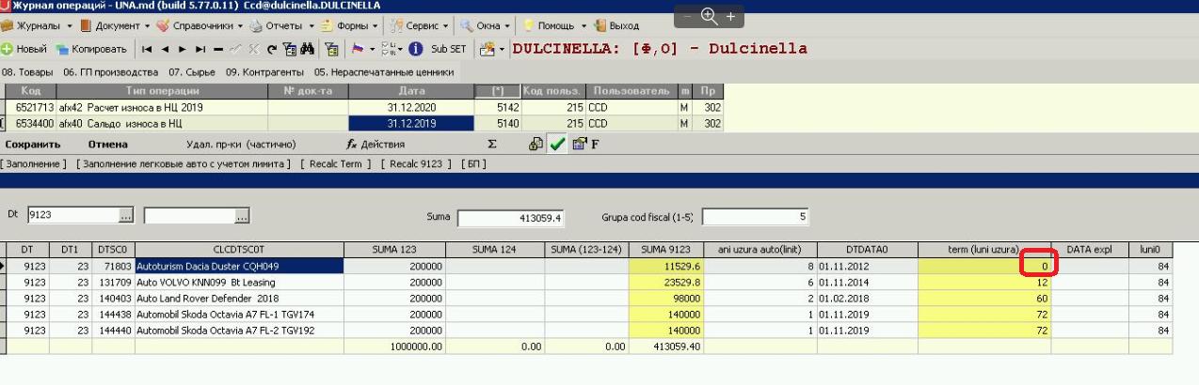
Task: Expand the checklist icon dropdown arrow
Action: pos(399,49)
